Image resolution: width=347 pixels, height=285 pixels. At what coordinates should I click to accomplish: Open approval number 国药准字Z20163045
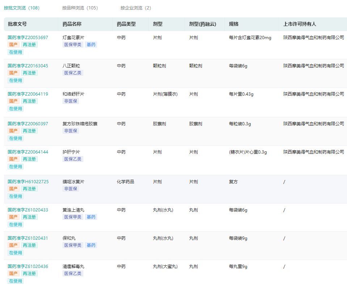pos(28,66)
